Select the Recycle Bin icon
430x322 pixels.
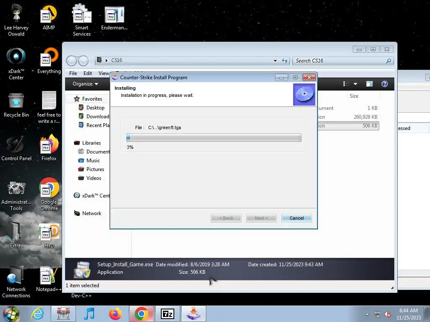[x=16, y=104]
